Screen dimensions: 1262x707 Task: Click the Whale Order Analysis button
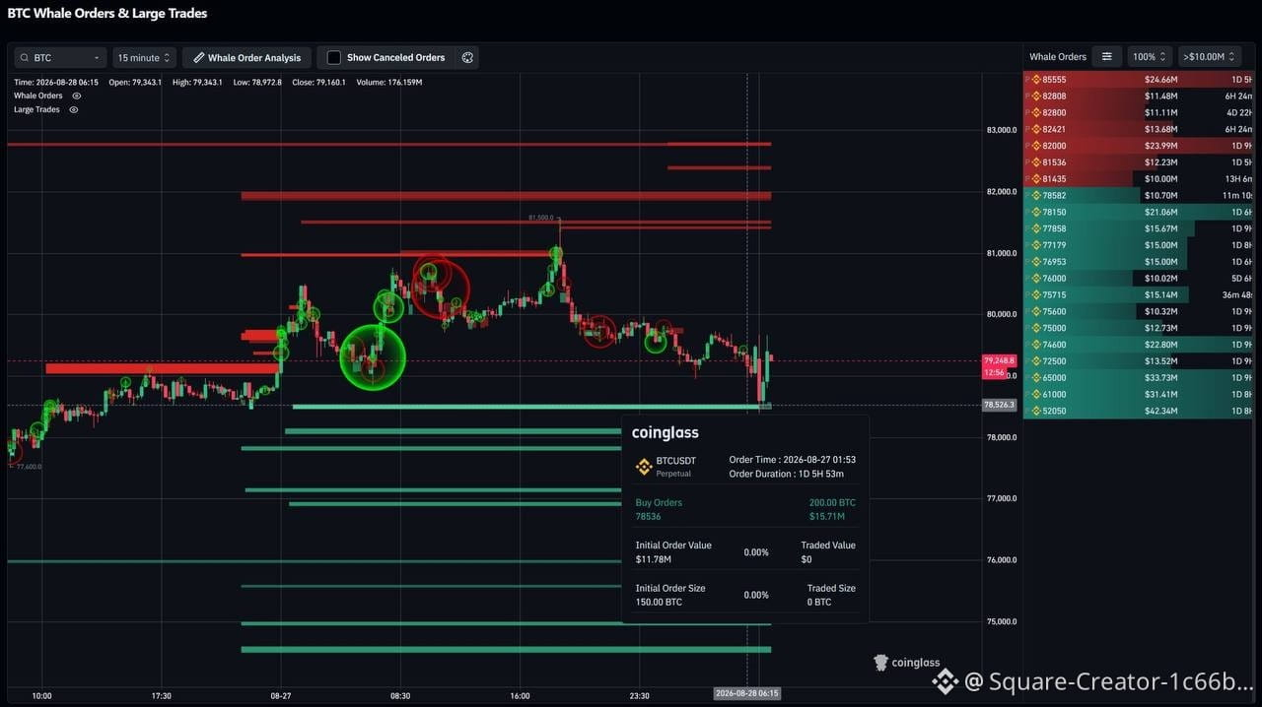tap(246, 58)
